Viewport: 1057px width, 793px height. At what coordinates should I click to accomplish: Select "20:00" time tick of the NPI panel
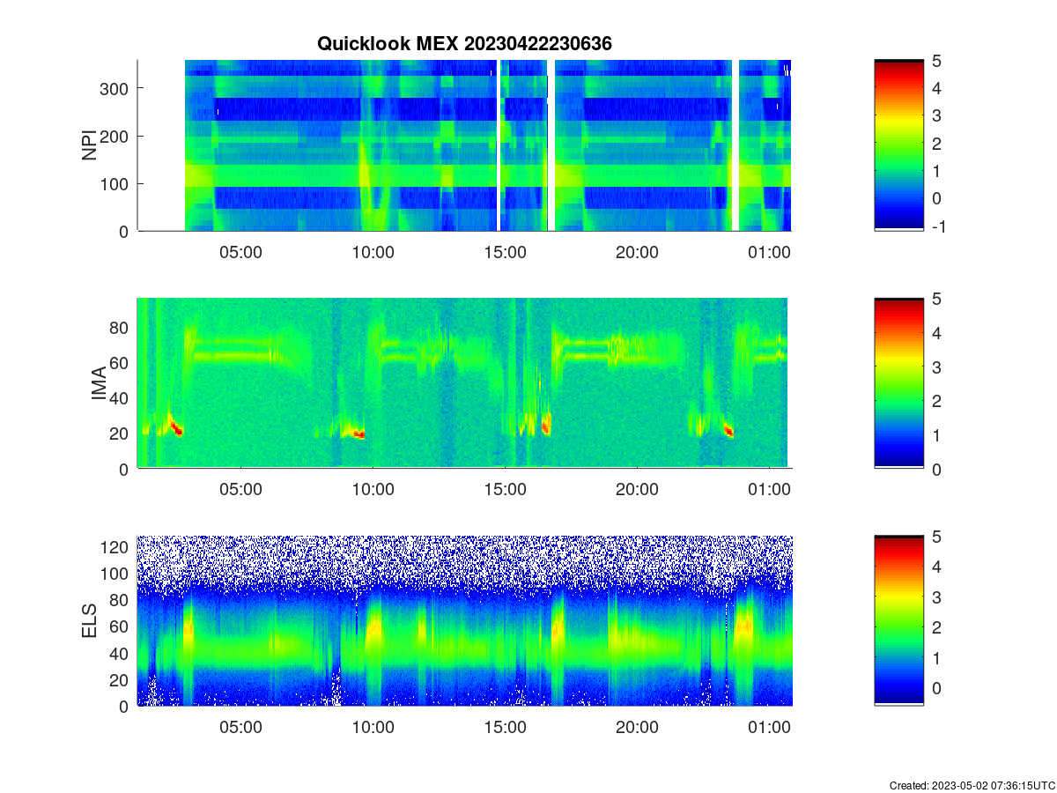637,252
